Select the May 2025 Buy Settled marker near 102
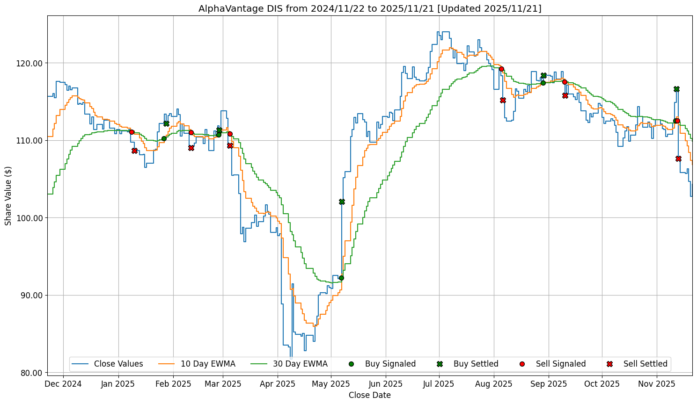The image size is (697, 404). click(342, 202)
